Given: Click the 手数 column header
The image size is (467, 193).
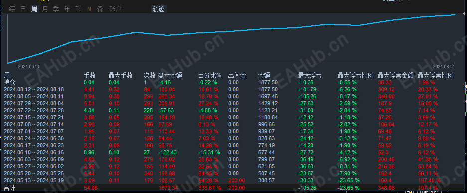Looking at the screenshot, I should pos(89,76).
